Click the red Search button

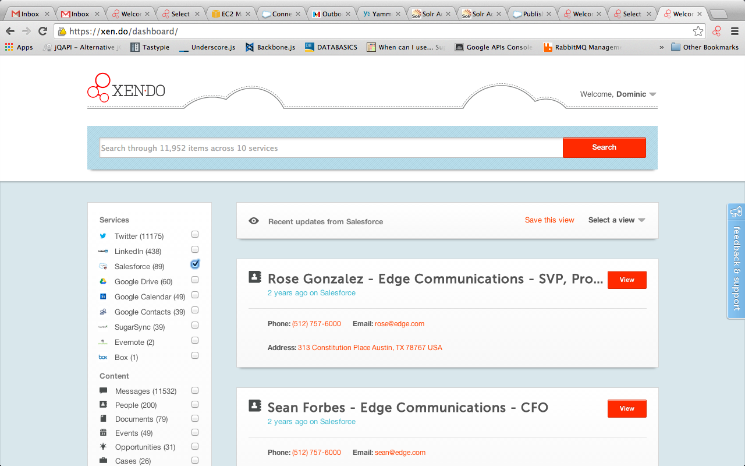pos(604,147)
